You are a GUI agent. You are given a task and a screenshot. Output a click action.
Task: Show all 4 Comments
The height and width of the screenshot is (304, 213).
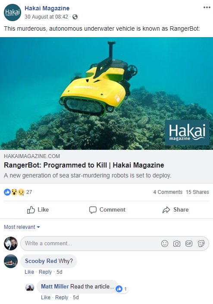[x=168, y=192]
